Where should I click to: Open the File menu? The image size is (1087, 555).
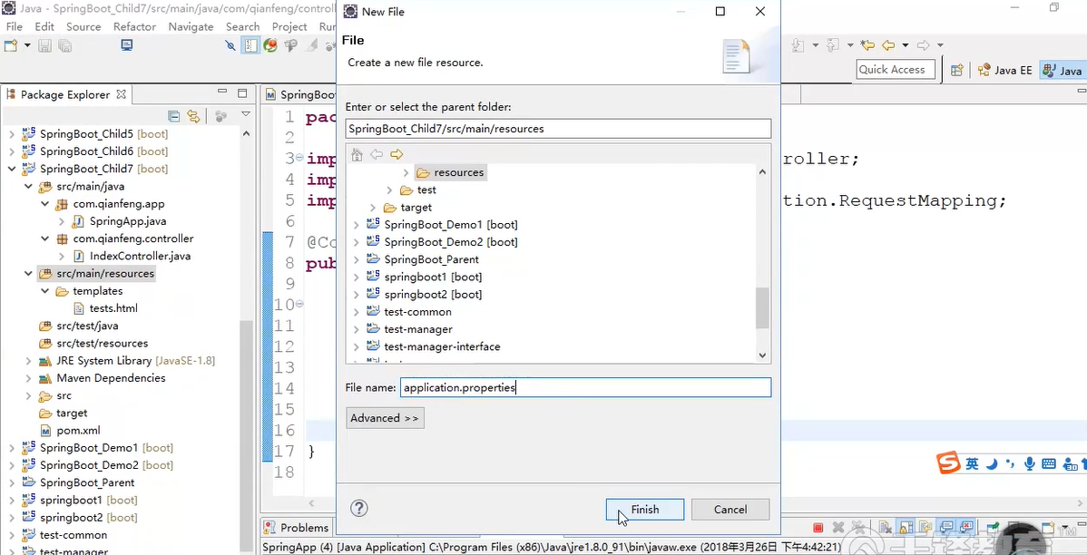coord(14,26)
